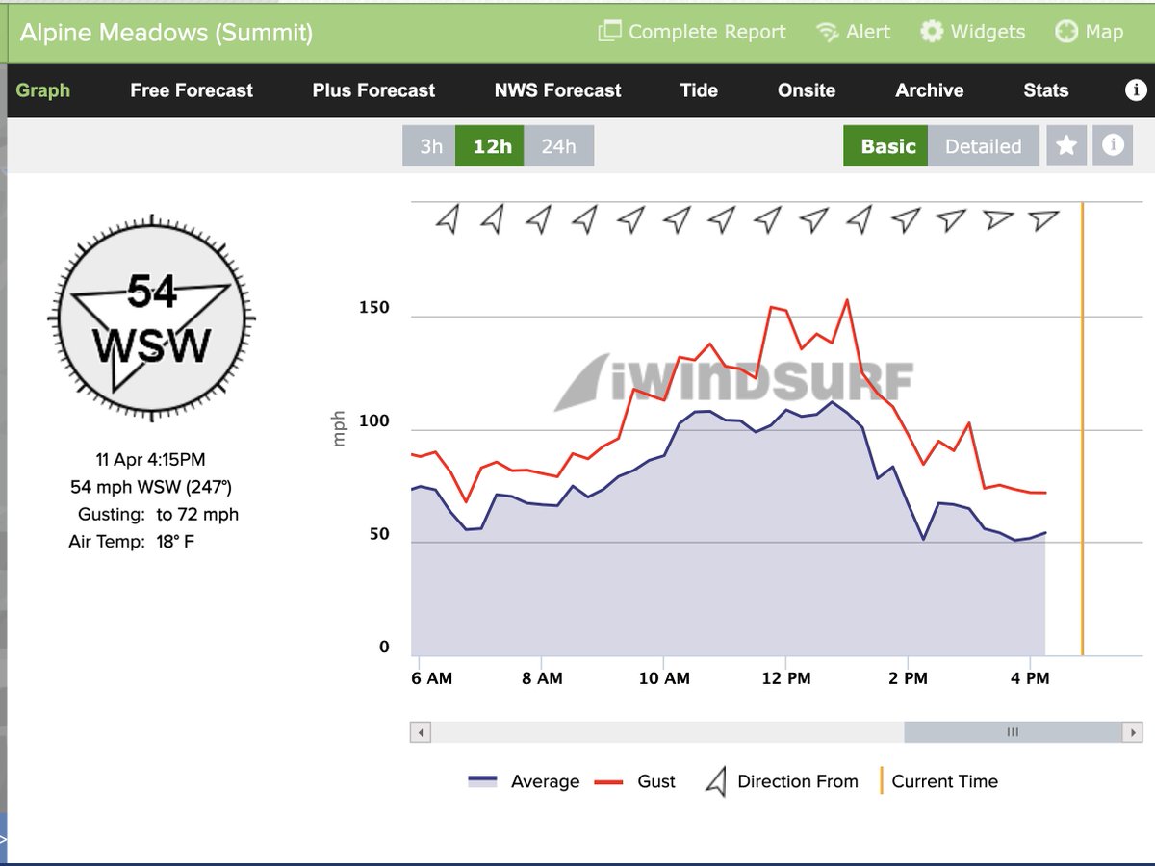Viewport: 1155px width, 866px height.
Task: Open the Map link text
Action: click(1104, 32)
